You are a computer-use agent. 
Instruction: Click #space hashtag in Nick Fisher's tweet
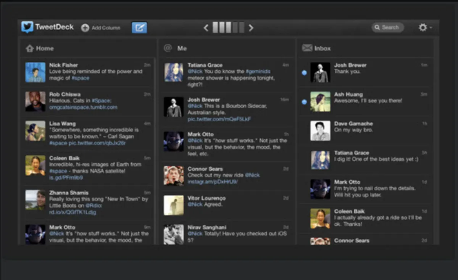tap(80, 78)
